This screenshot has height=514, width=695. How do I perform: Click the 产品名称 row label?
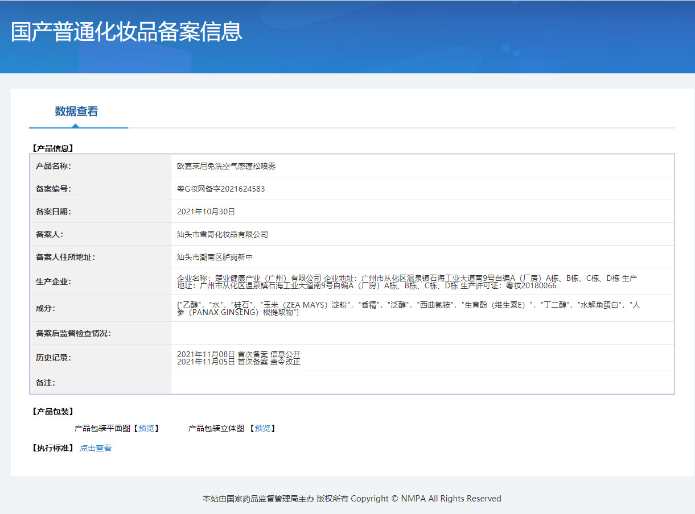(54, 166)
